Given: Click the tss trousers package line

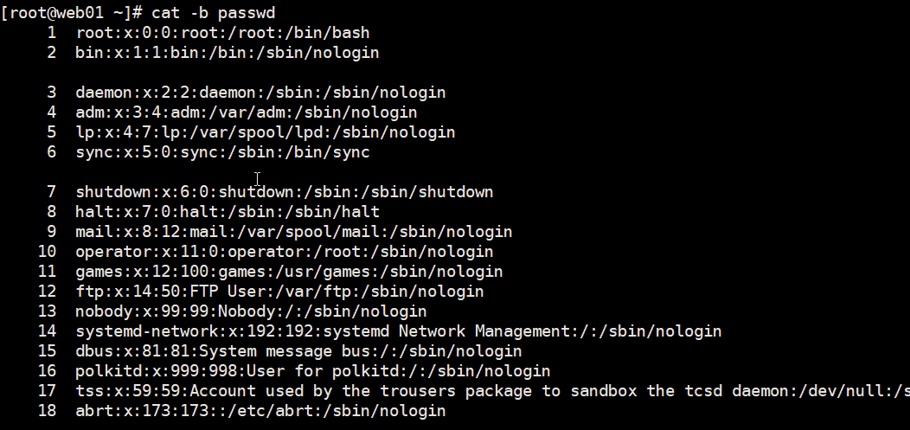Looking at the screenshot, I should click(493, 391).
